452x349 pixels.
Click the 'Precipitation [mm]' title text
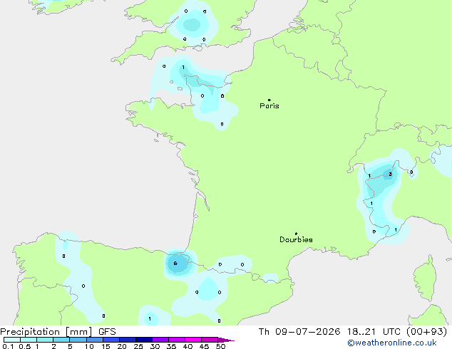tap(46, 332)
